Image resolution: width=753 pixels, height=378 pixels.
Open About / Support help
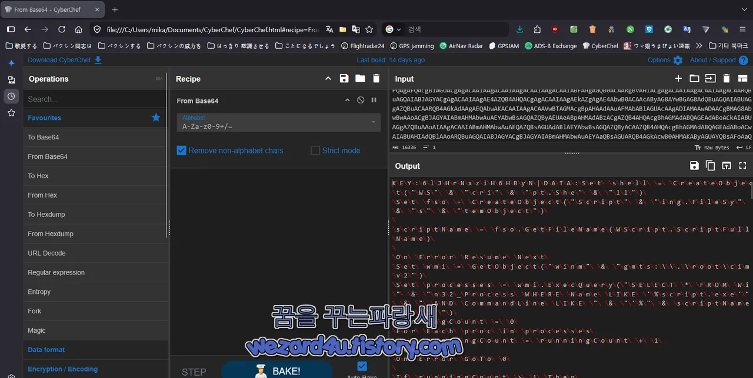(x=719, y=60)
